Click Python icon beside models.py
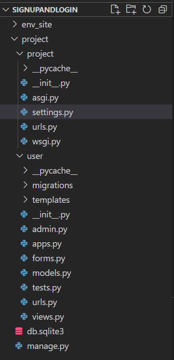Screen dimensions: 174x360 (24, 273)
